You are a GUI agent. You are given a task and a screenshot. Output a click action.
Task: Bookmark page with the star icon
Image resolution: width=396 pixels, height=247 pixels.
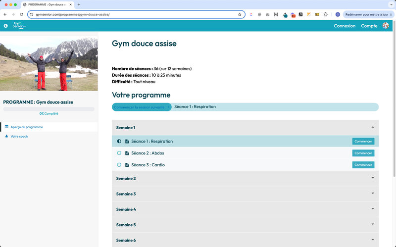tap(240, 14)
